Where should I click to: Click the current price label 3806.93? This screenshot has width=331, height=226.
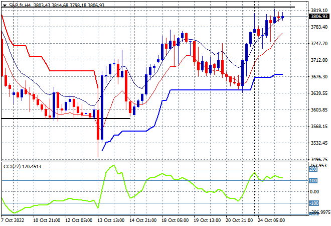pyautogui.click(x=319, y=17)
